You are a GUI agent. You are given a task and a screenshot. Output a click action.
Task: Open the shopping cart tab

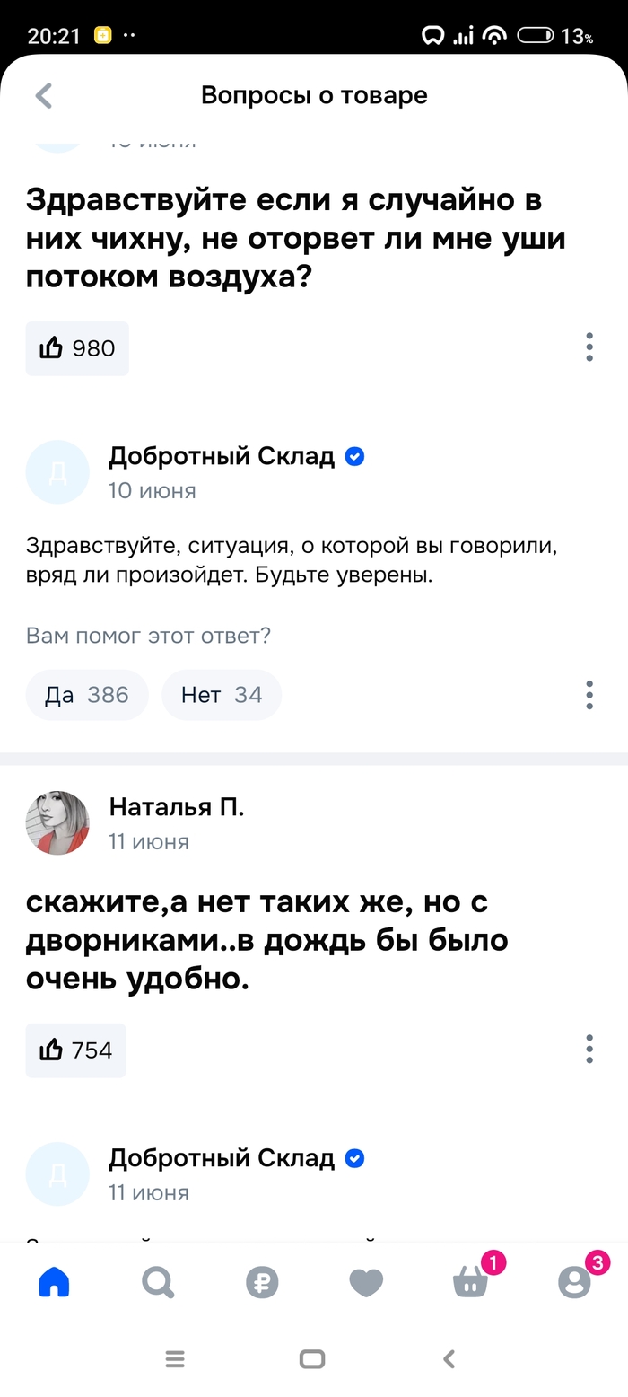point(470,1283)
